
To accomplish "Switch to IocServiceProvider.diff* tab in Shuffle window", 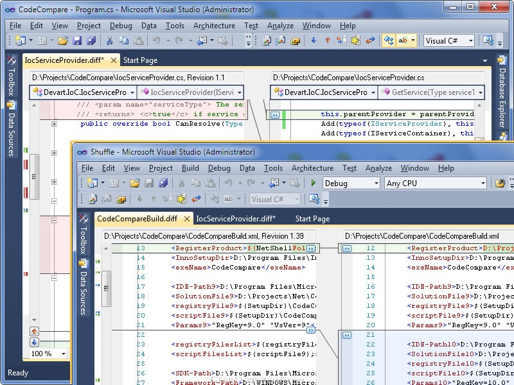I will (x=236, y=219).
